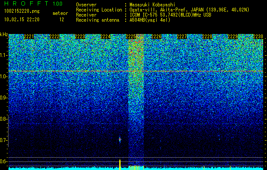This screenshot has width=267, height=170.
Task: Click the red horizontal carrier line
Action: coord(136,71)
